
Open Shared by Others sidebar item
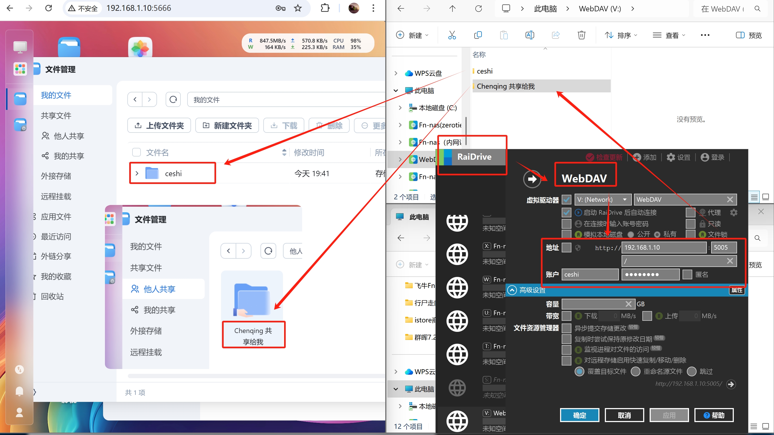coord(63,136)
